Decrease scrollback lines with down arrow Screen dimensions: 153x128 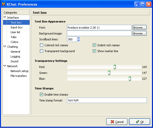pos(79,40)
